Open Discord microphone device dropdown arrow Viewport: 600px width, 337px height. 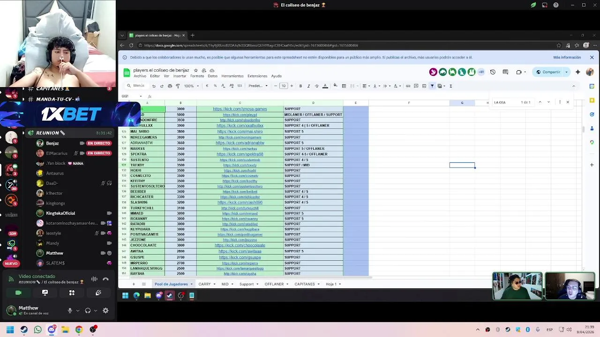pos(78,310)
